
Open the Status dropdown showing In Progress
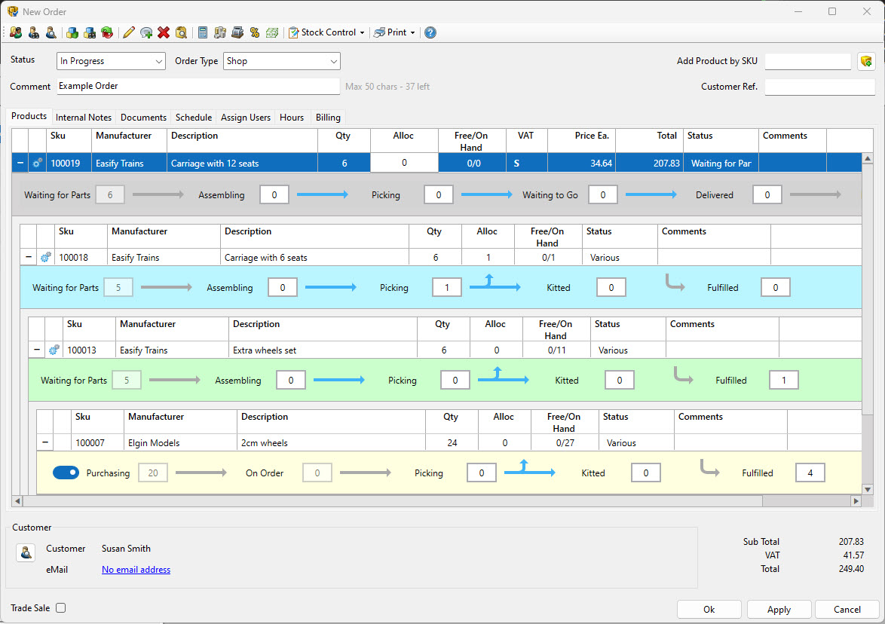pyautogui.click(x=111, y=61)
